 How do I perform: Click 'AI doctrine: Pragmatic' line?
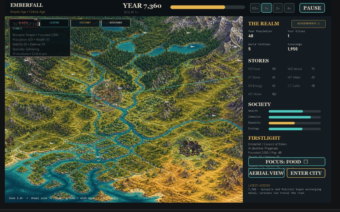coord(263,148)
